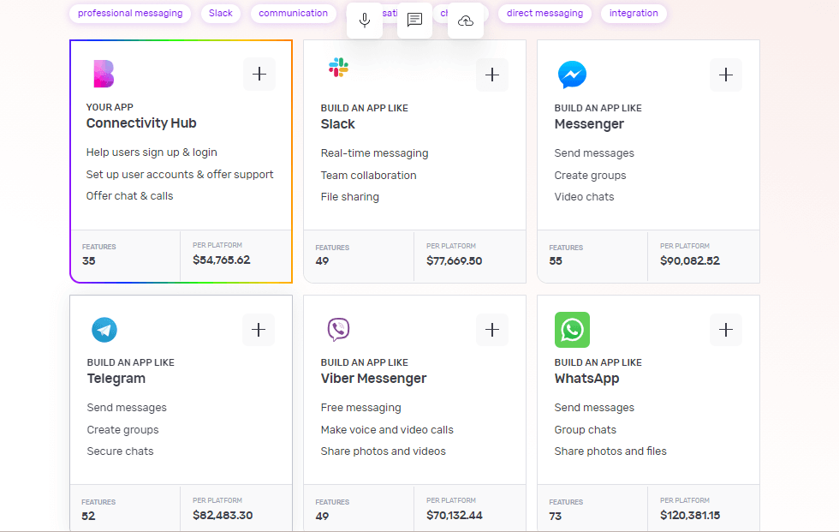Screen dimensions: 839x532
Task: Click 'Free messaging' in Viber card
Action: [360, 408]
